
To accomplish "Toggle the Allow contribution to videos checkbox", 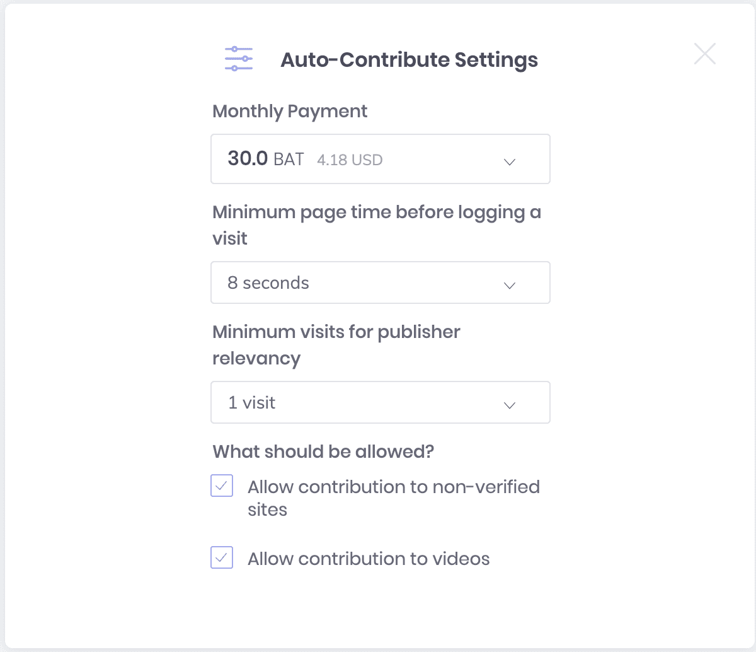I will pos(222,558).
